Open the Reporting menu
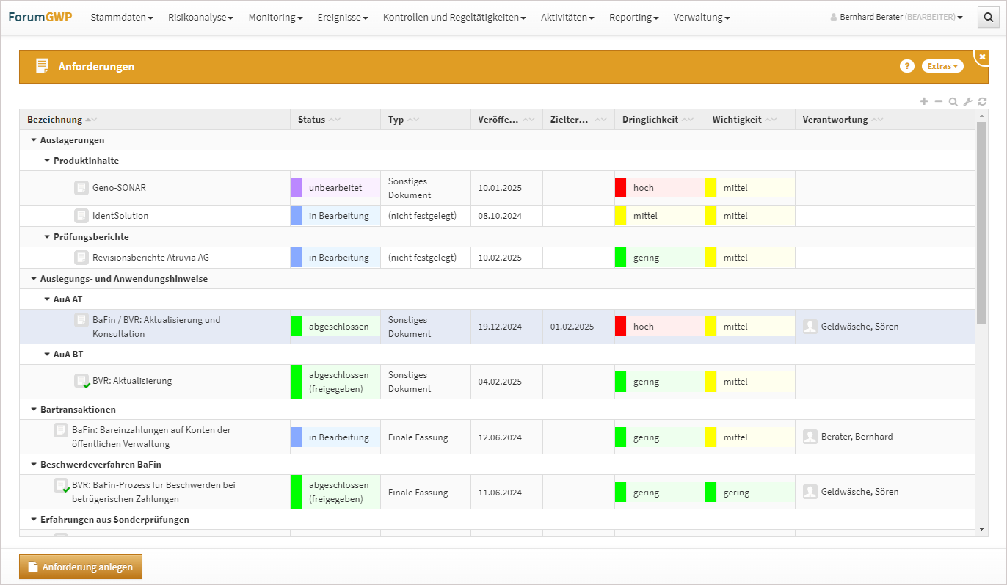Screen dimensions: 1007x585 (633, 18)
